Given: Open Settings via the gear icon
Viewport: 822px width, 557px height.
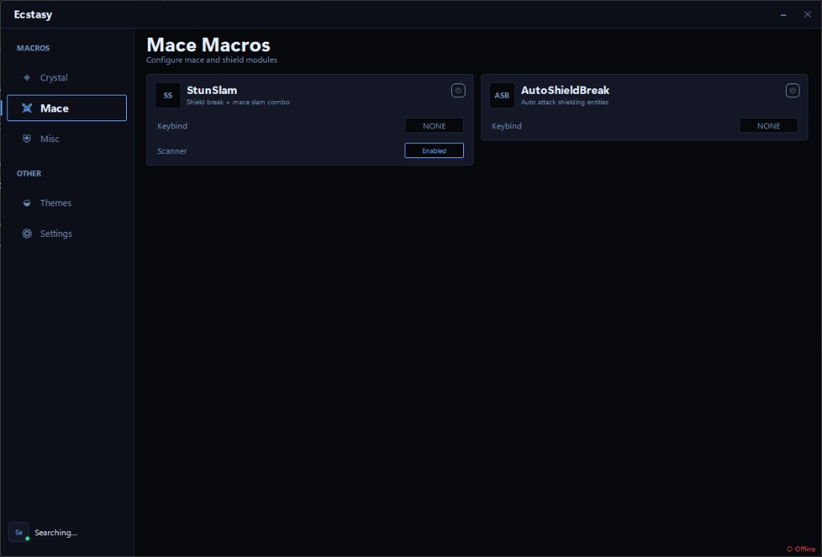Looking at the screenshot, I should 26,233.
